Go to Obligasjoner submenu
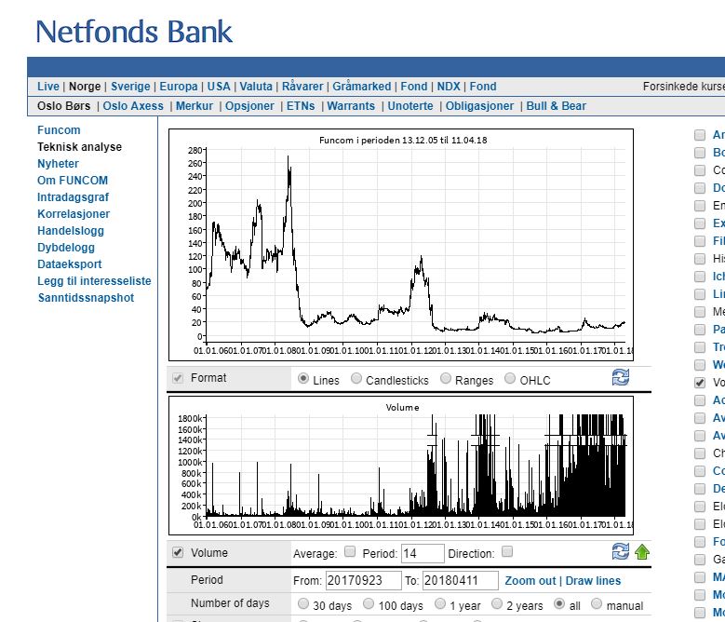 479,106
